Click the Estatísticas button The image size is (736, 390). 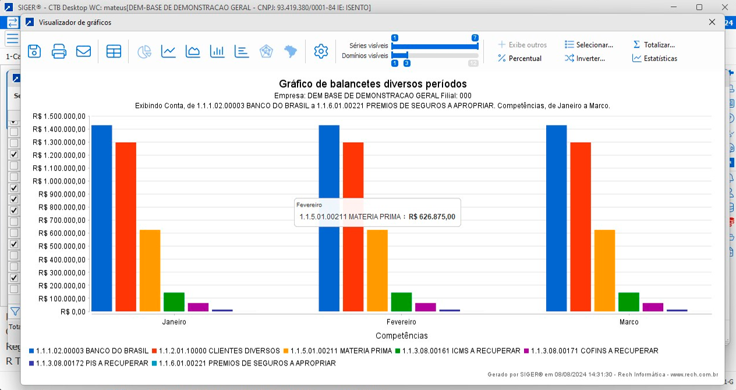(655, 58)
